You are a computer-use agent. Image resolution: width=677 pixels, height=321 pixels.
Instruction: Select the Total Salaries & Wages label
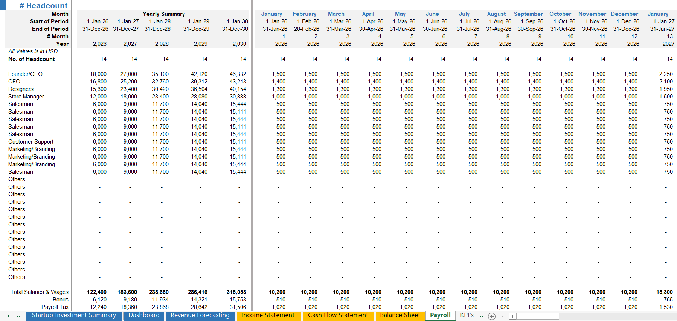coord(40,292)
